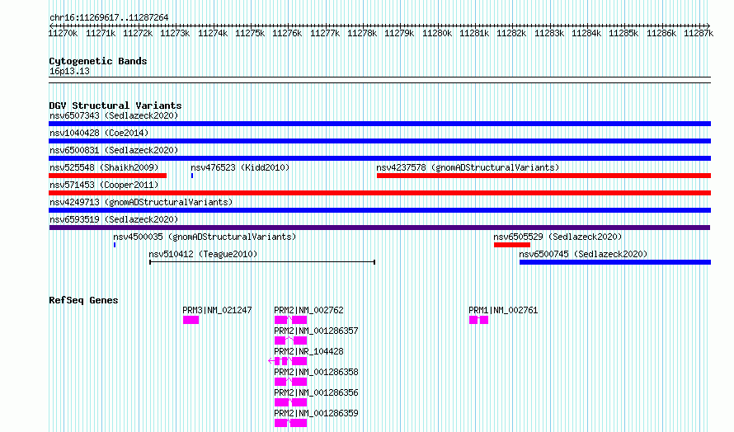The image size is (734, 432).
Task: Click the 11284k ruler position
Action: (x=586, y=33)
